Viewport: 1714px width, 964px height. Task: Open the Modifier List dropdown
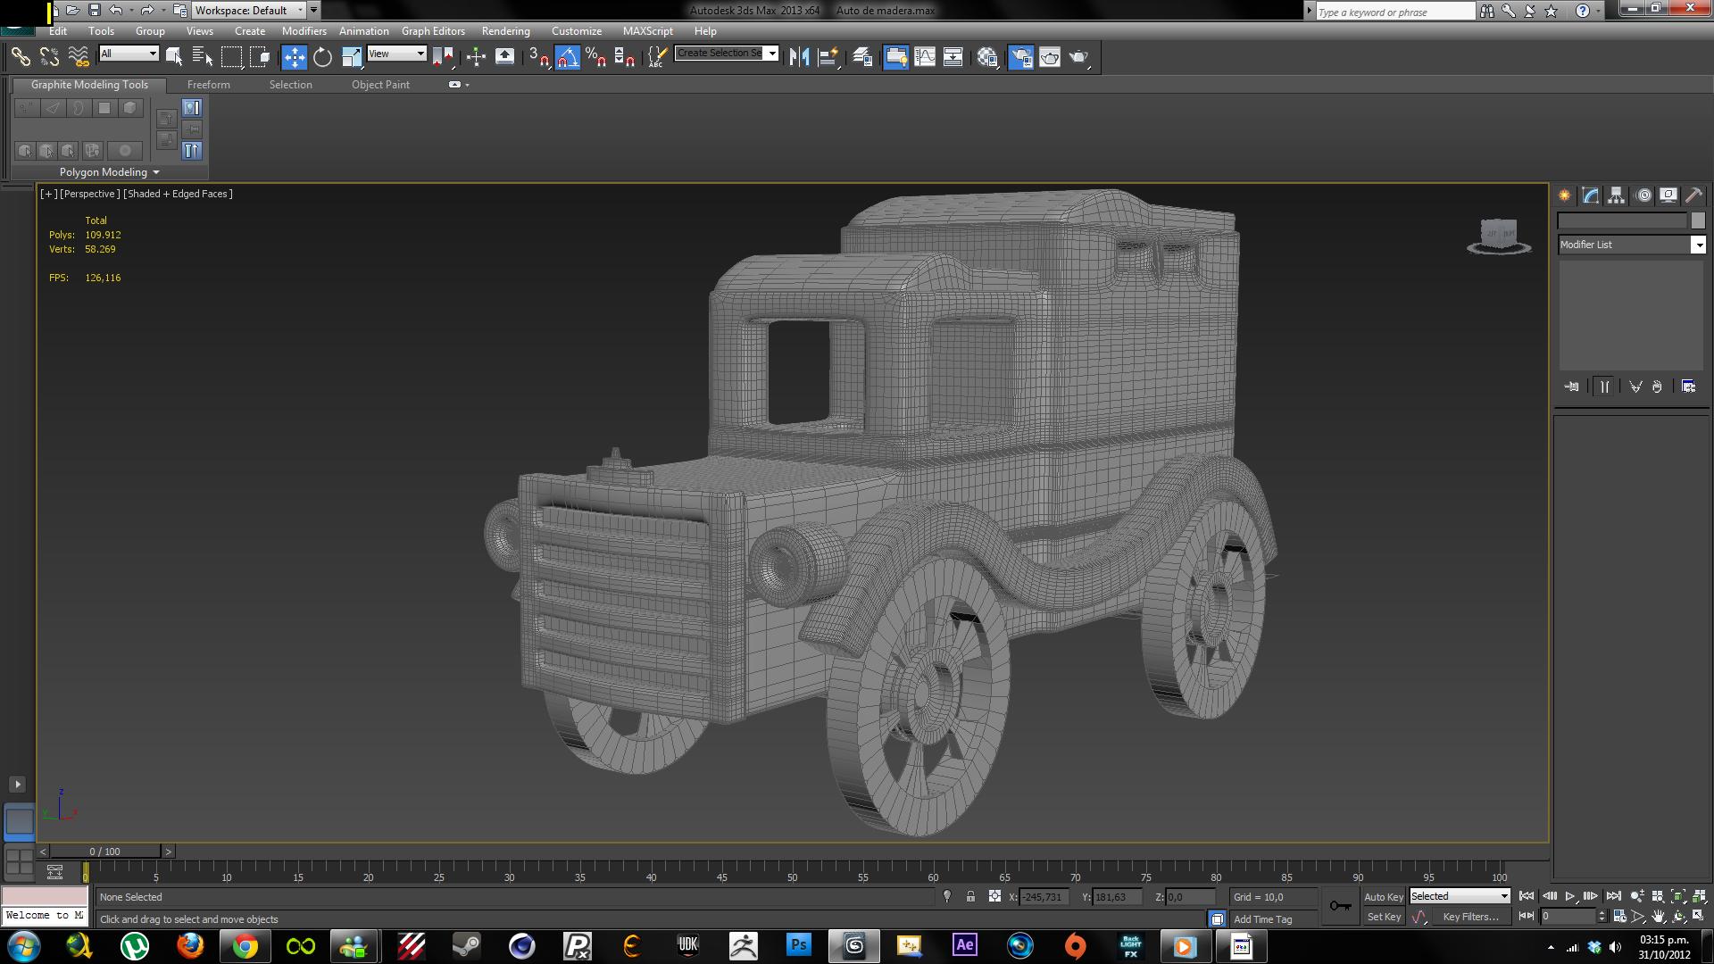[x=1698, y=245]
